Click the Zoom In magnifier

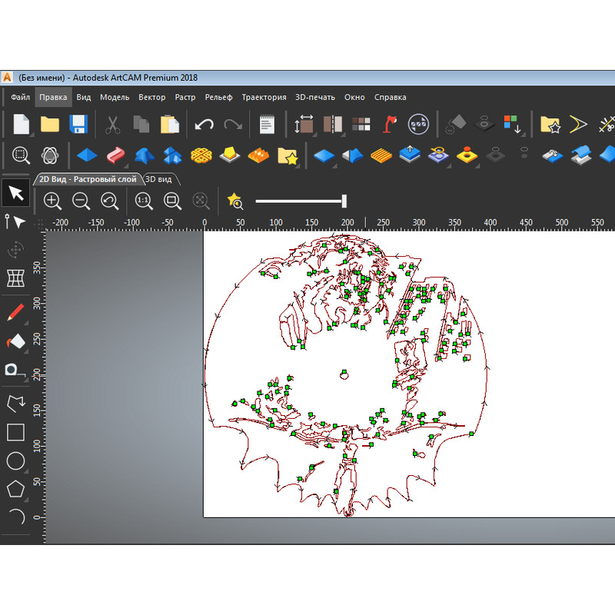click(52, 201)
